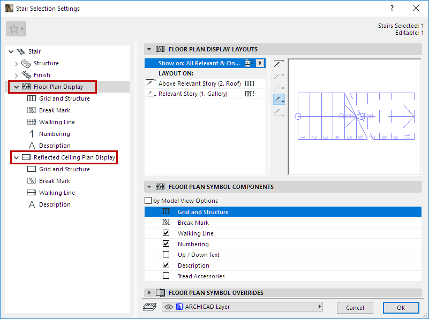This screenshot has width=429, height=319.
Task: Select Grid and Structure component row
Action: pos(283,212)
